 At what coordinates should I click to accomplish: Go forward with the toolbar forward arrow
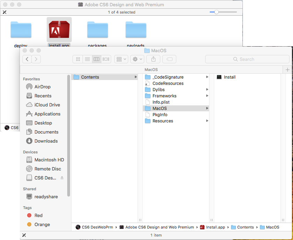click(x=36, y=59)
